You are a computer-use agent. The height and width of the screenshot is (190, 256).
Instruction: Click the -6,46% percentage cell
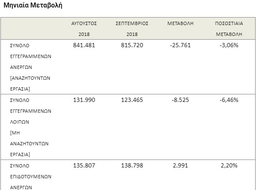(229, 100)
